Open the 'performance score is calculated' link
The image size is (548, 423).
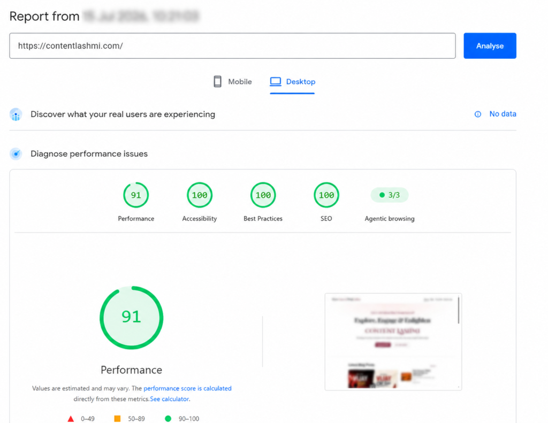click(187, 388)
